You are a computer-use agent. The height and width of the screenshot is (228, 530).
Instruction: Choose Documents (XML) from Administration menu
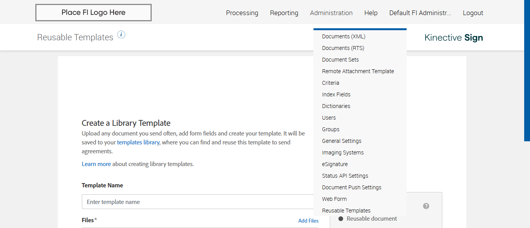click(344, 36)
